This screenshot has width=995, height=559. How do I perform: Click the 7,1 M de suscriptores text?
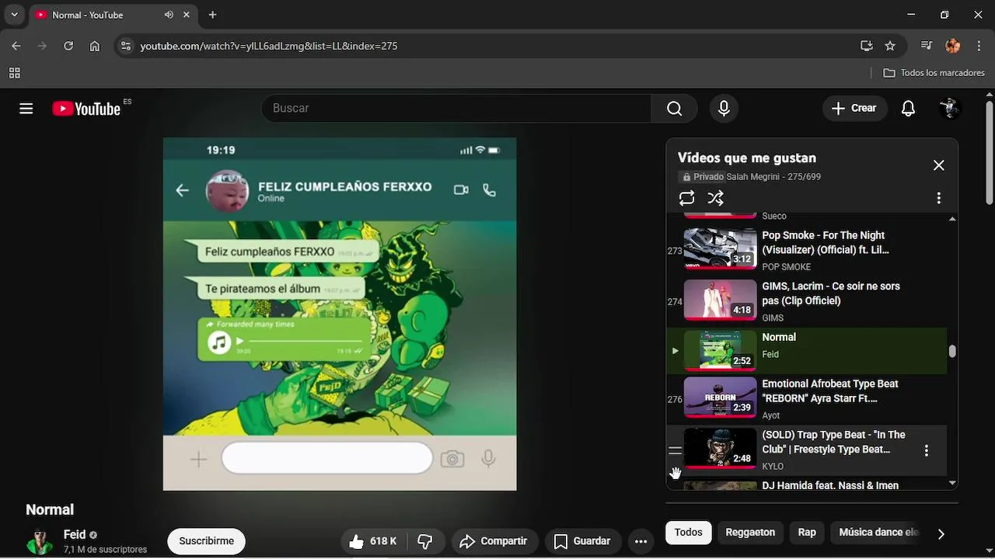coord(105,550)
